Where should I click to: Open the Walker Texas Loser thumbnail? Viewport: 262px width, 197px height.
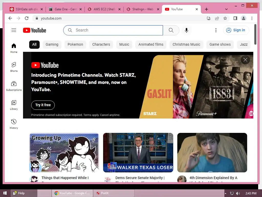tap(138, 153)
